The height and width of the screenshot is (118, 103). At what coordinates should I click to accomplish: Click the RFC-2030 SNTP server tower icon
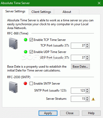13,87
